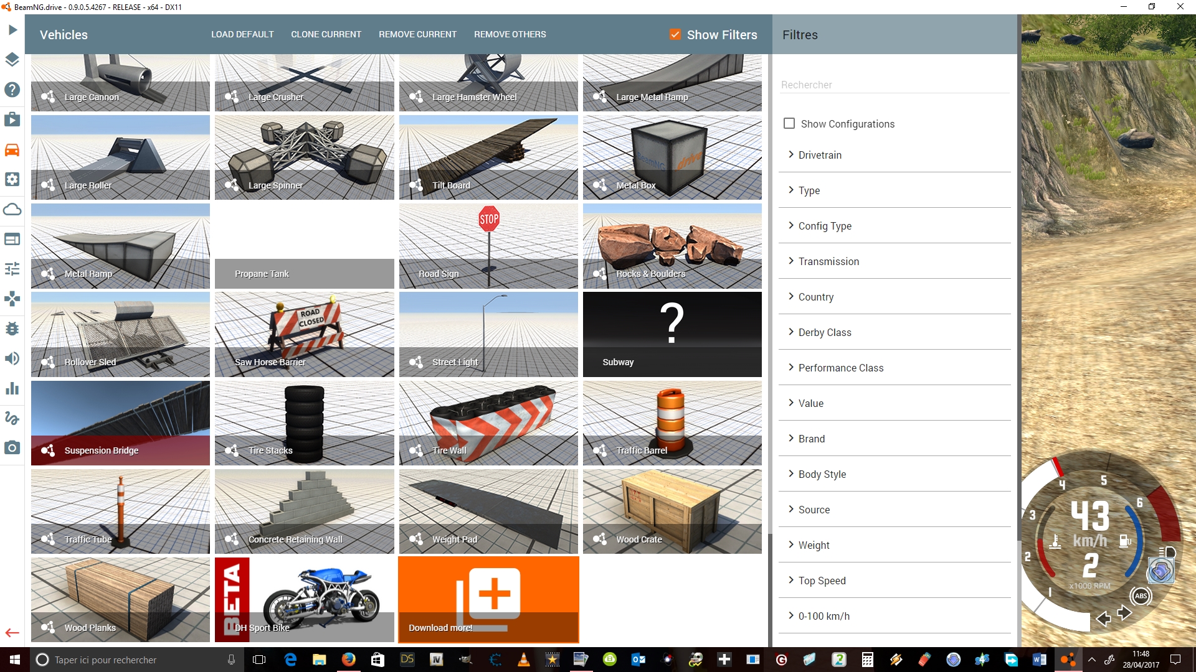Open the help question mark icon
The width and height of the screenshot is (1196, 672).
pos(12,90)
